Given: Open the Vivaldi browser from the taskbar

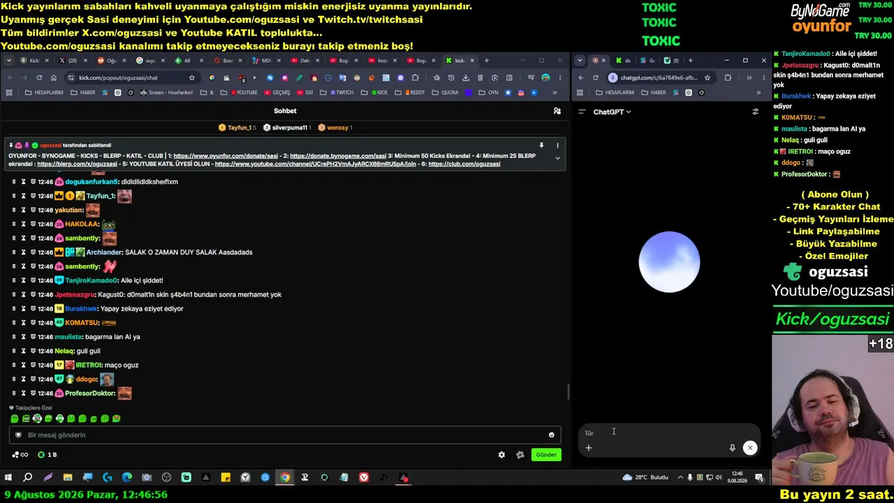Looking at the screenshot, I should pos(364,478).
